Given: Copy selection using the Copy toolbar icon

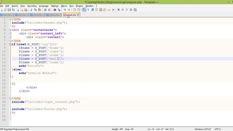Looking at the screenshot, I should point(35,10).
